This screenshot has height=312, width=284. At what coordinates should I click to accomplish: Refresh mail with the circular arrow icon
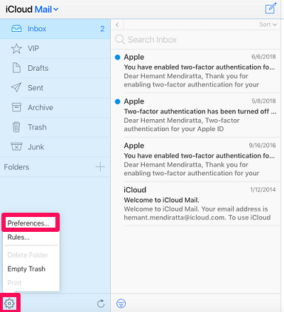[101, 303]
